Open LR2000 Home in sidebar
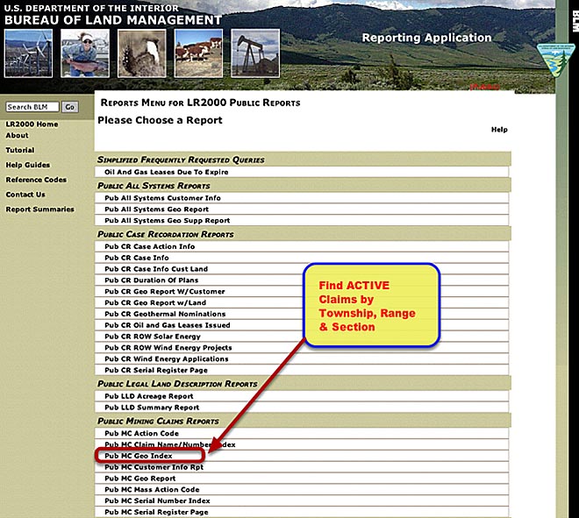Viewport: 579px width, 518px height. (x=32, y=124)
